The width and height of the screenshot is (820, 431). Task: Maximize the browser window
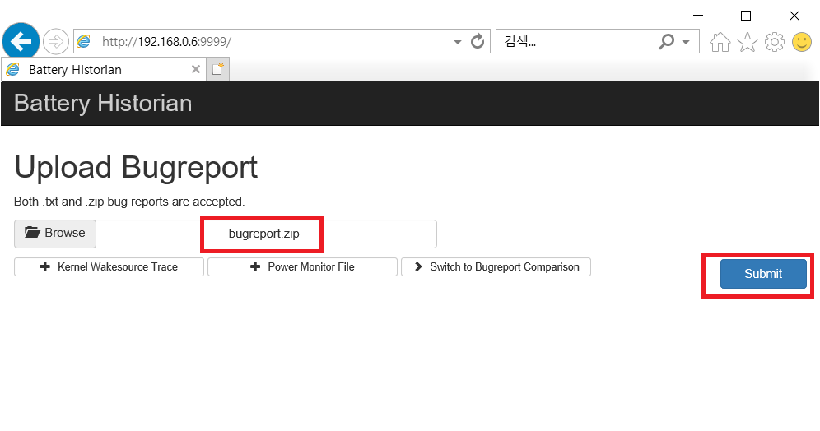[x=746, y=16]
